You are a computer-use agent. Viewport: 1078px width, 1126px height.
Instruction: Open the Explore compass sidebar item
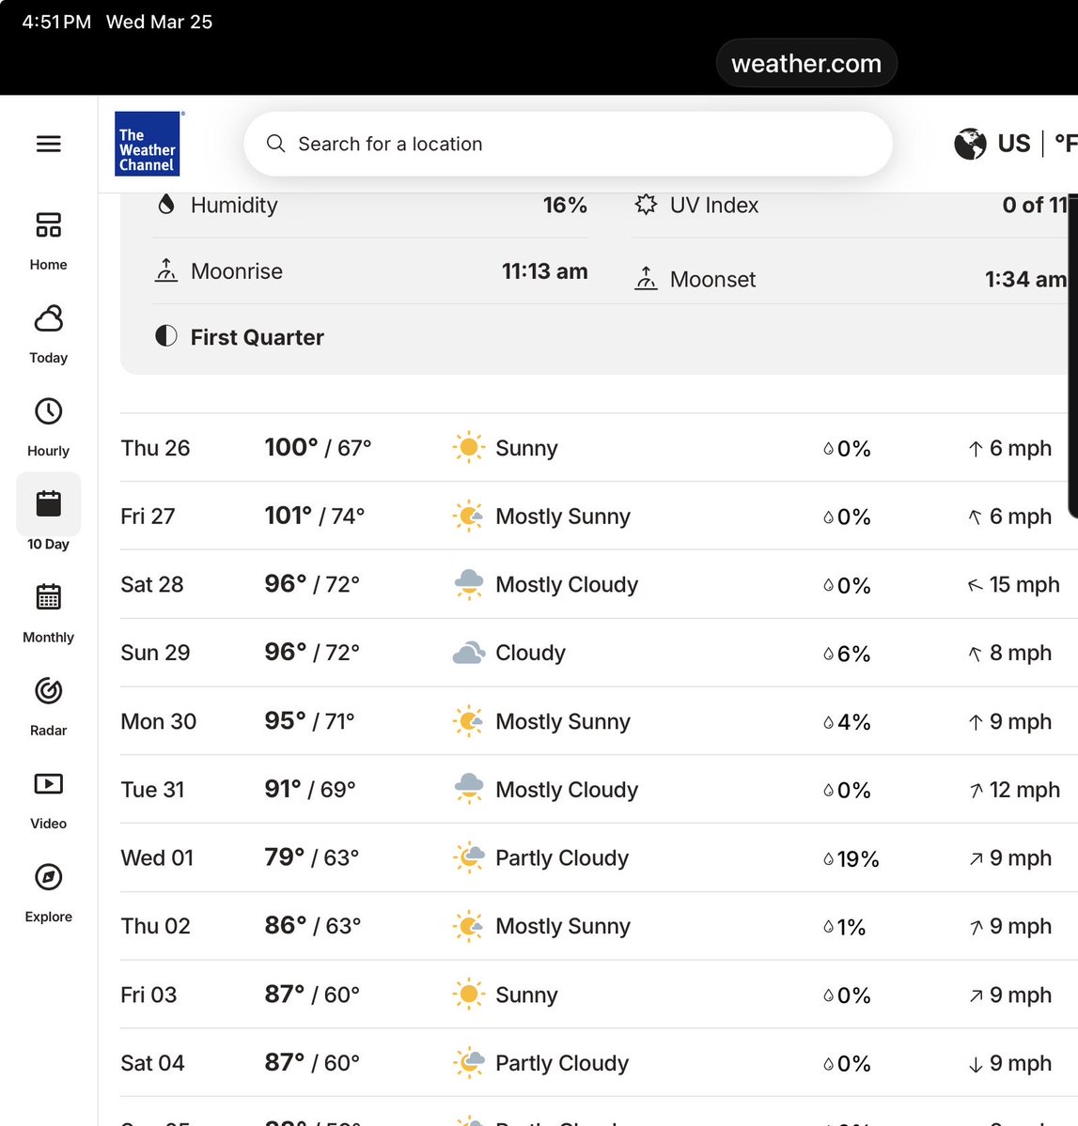pos(48,894)
